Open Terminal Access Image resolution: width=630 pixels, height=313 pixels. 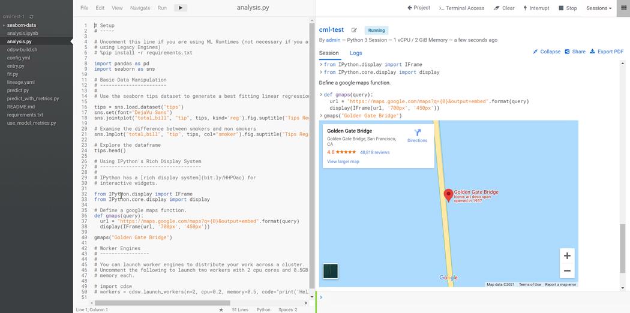coord(461,8)
